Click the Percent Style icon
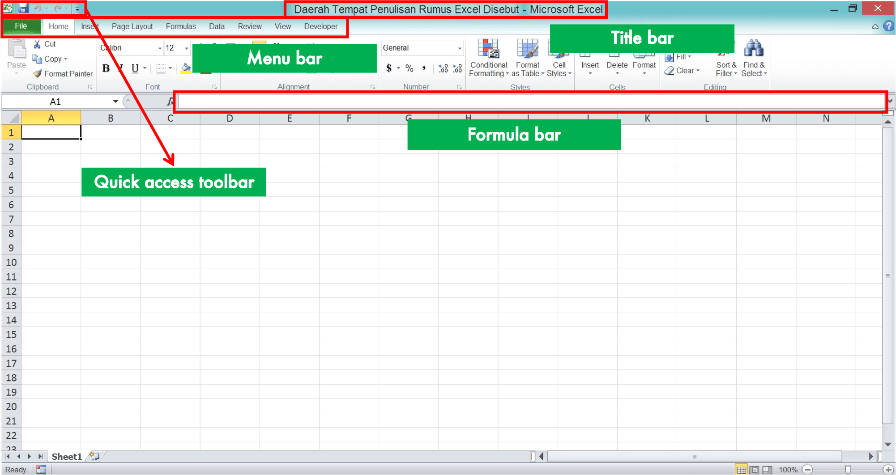The width and height of the screenshot is (896, 475). [409, 68]
